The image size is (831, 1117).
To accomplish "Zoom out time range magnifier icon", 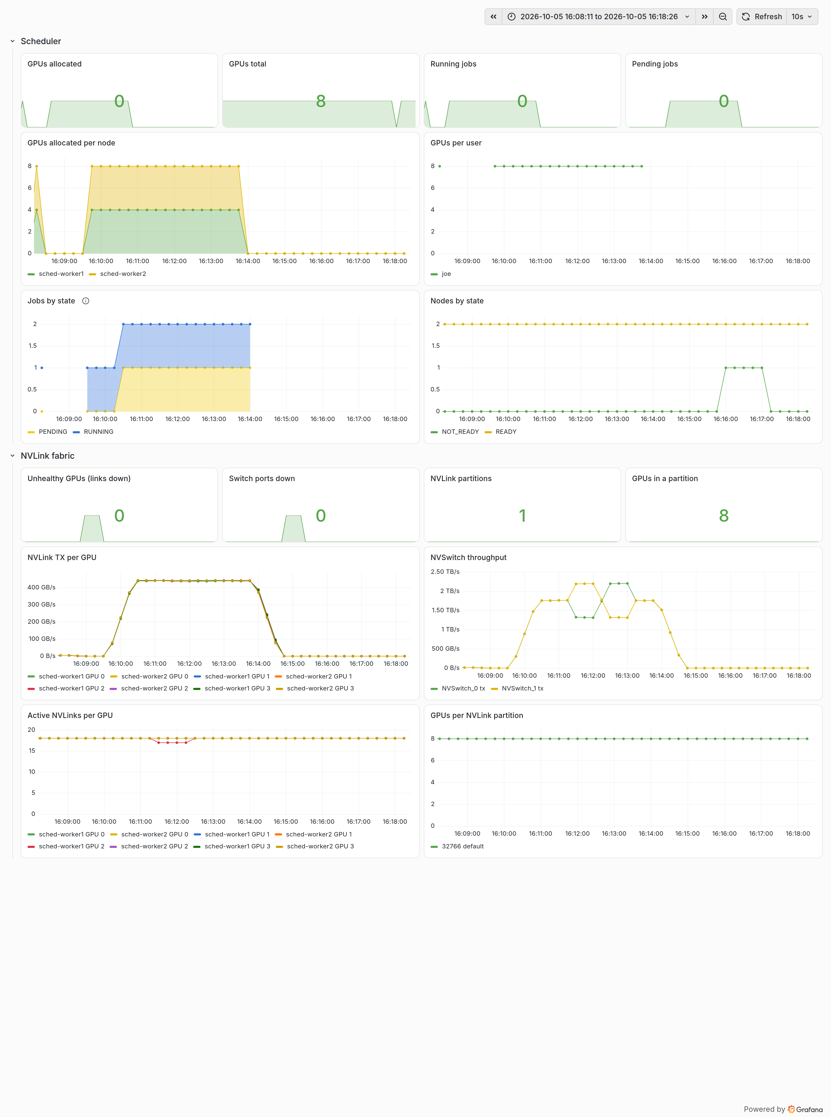I will [723, 17].
